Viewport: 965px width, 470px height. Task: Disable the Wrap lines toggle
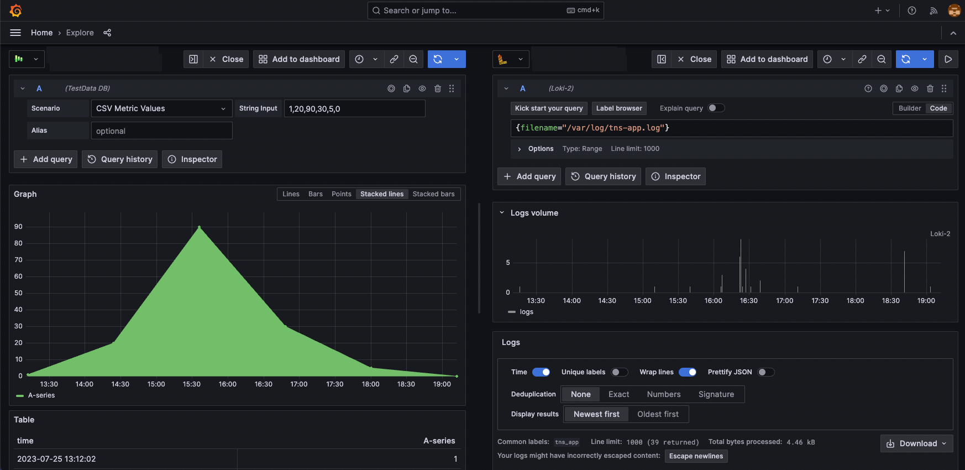(x=688, y=372)
